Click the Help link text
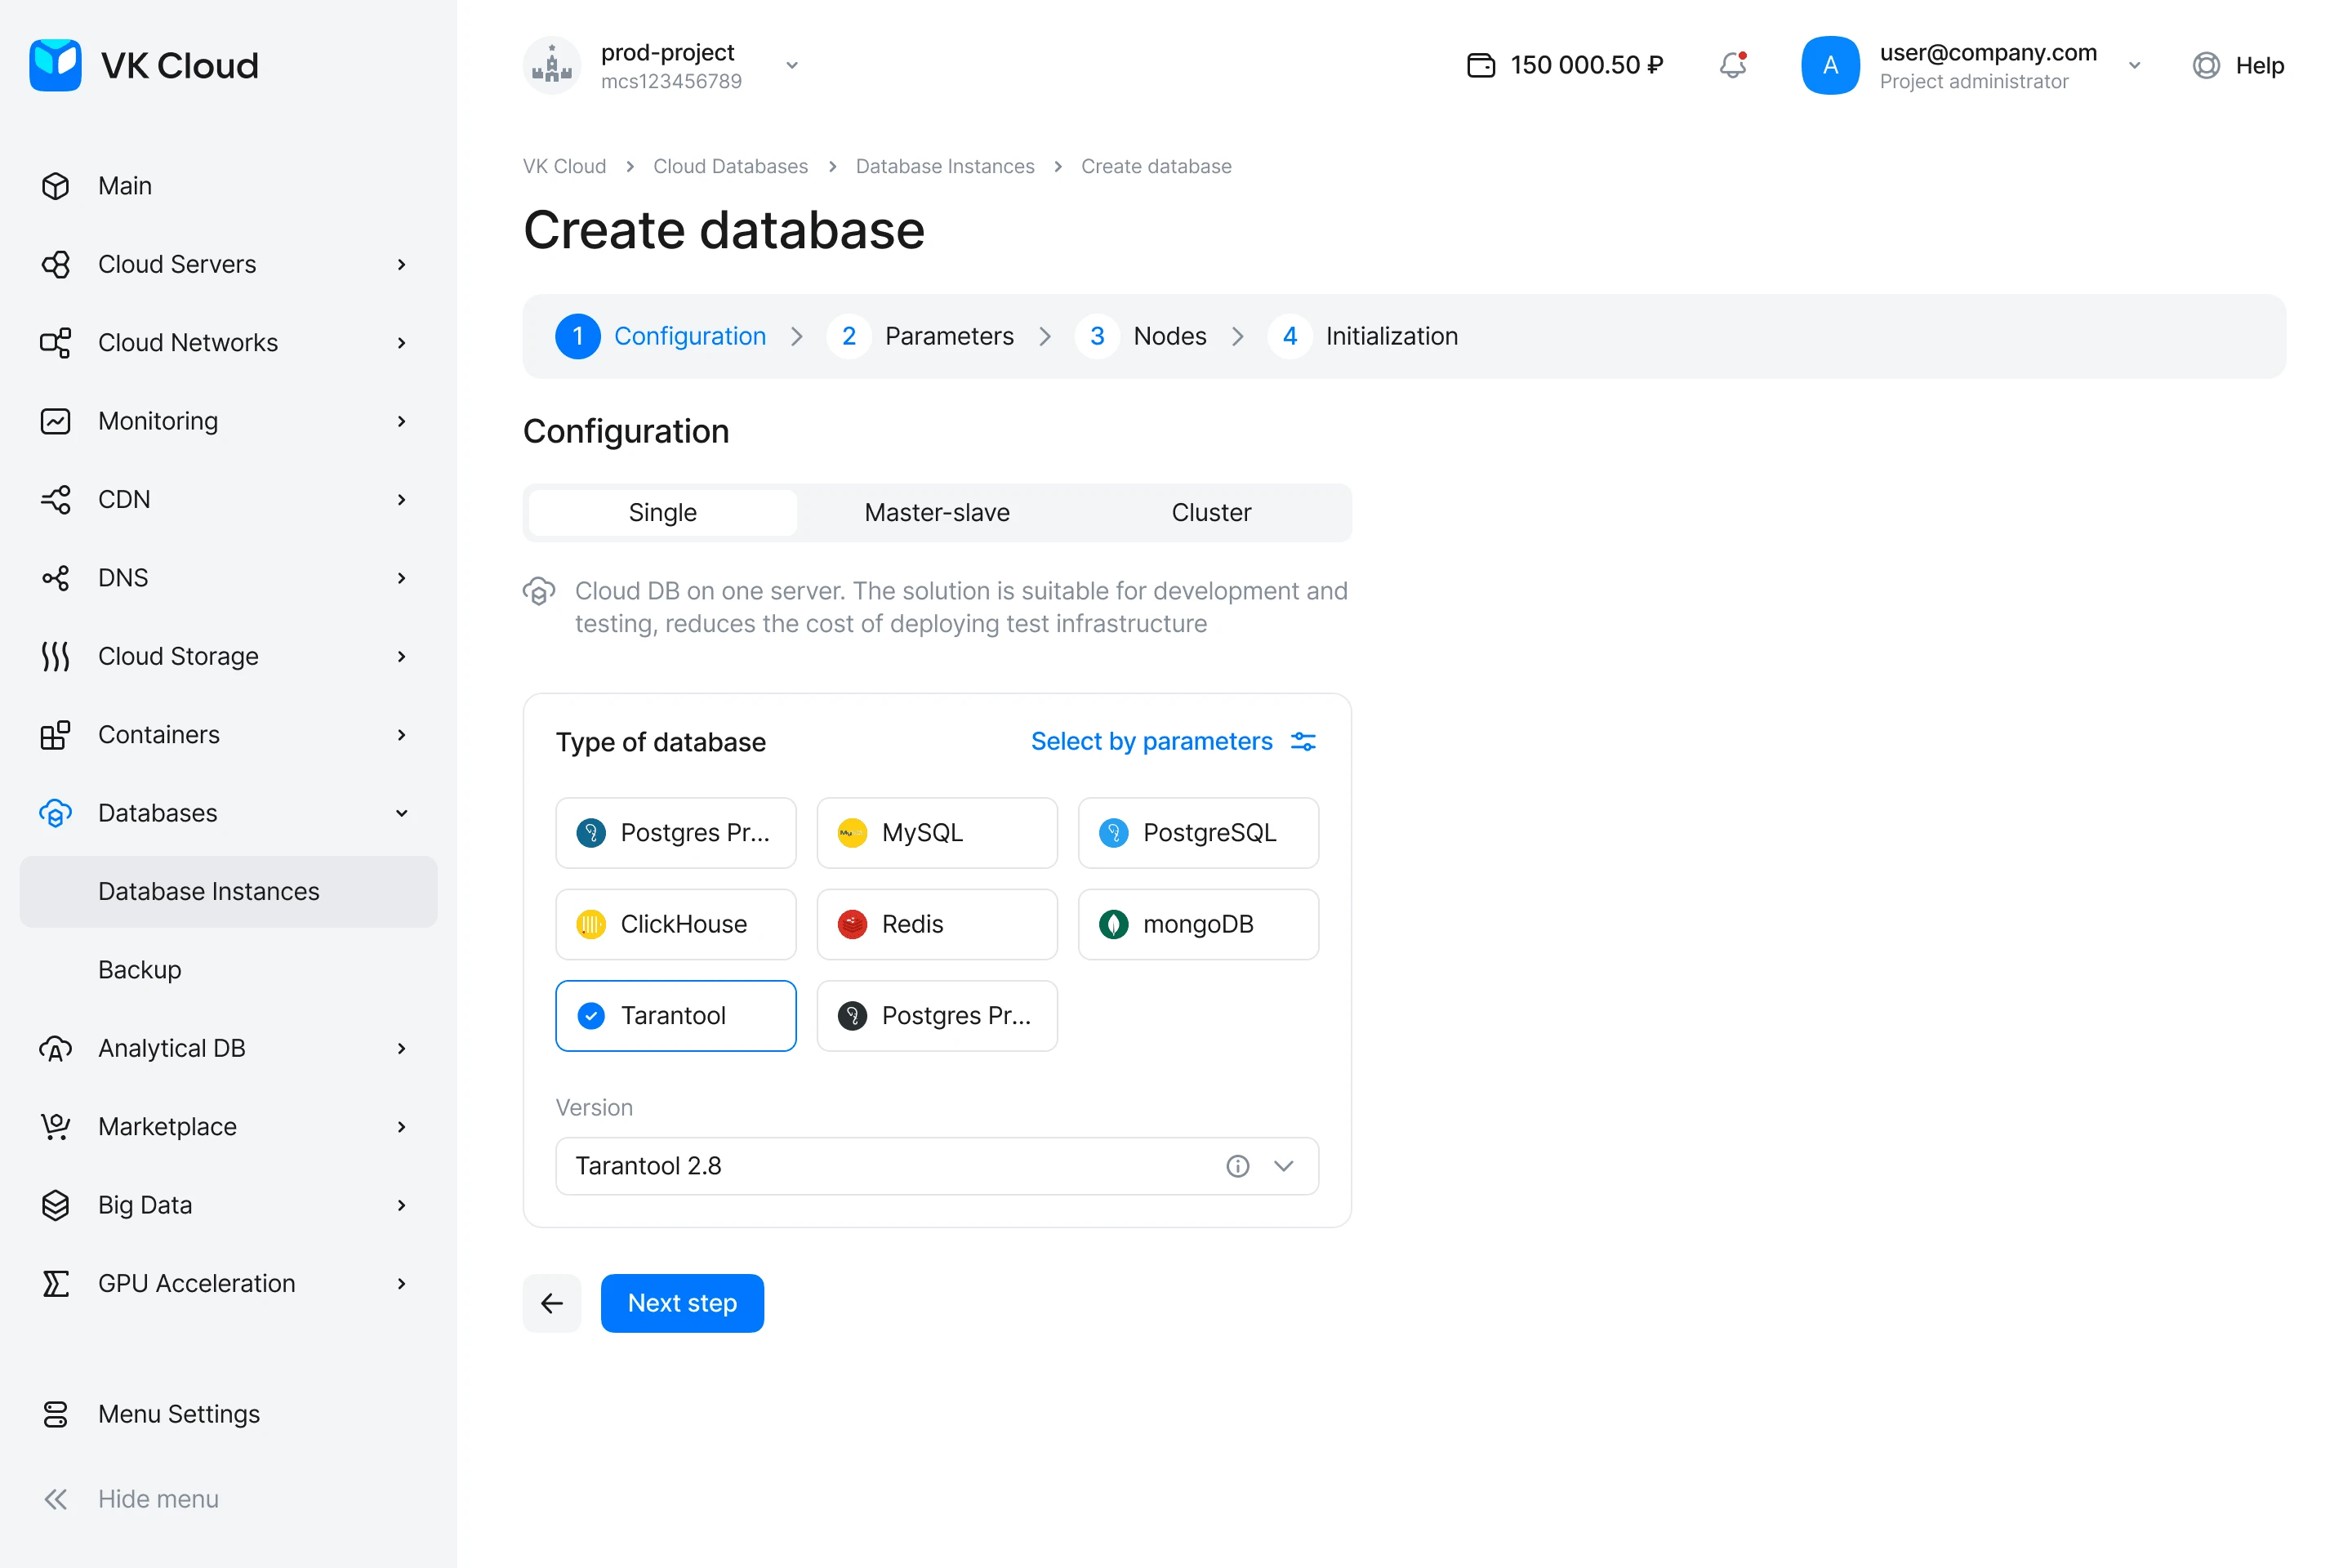 pos(2260,65)
